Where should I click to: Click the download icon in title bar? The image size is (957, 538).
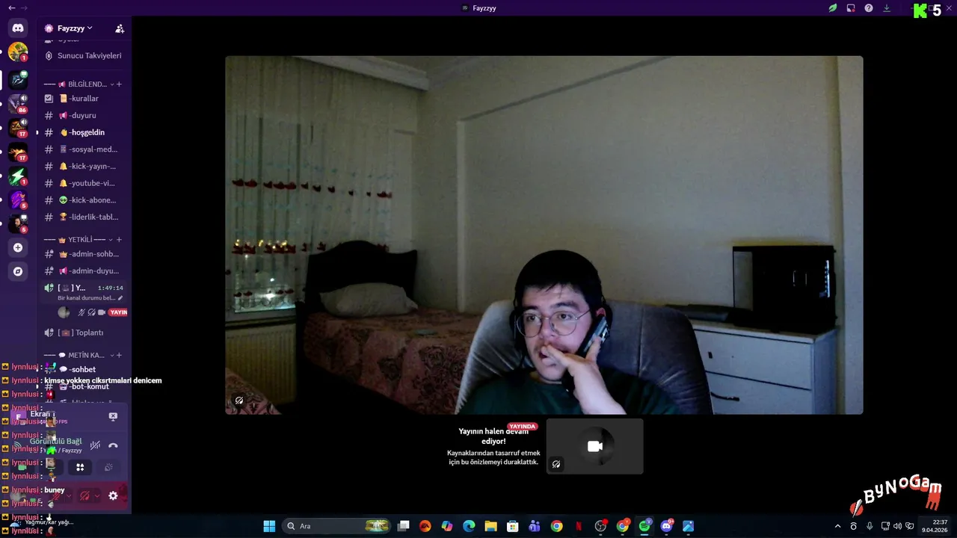(x=887, y=8)
